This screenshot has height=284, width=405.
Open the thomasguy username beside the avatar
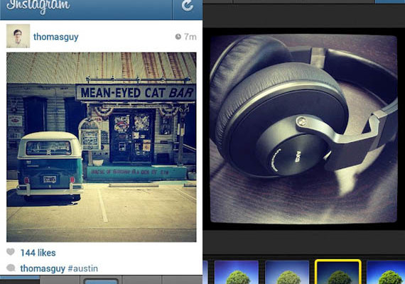coord(56,37)
